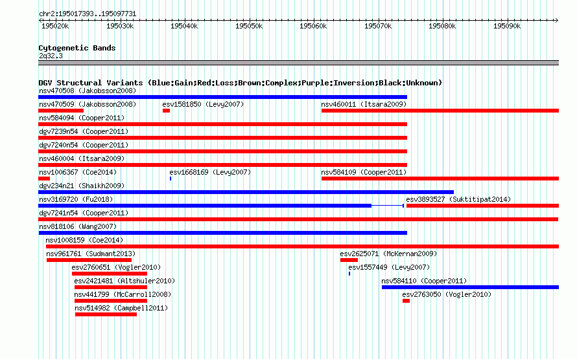This screenshot has height=359, width=577.
Task: Open nsv441799 (McCarroll2008) label
Action: tap(123, 294)
